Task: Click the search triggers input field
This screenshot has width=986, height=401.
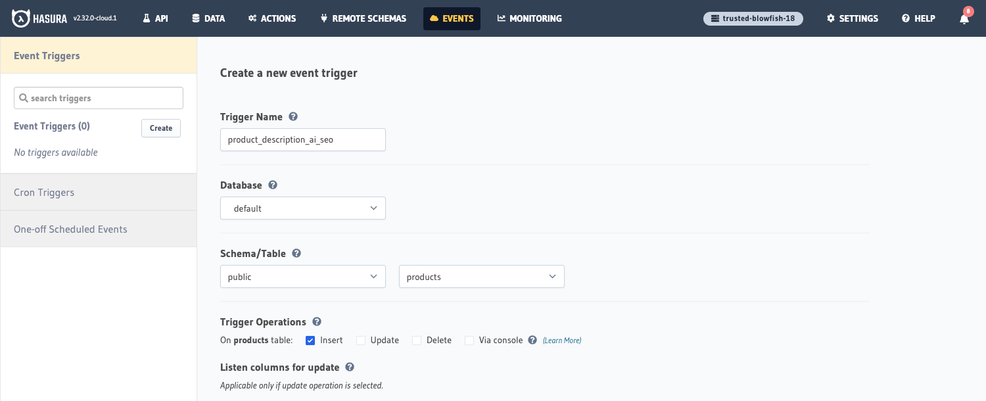Action: tap(98, 97)
